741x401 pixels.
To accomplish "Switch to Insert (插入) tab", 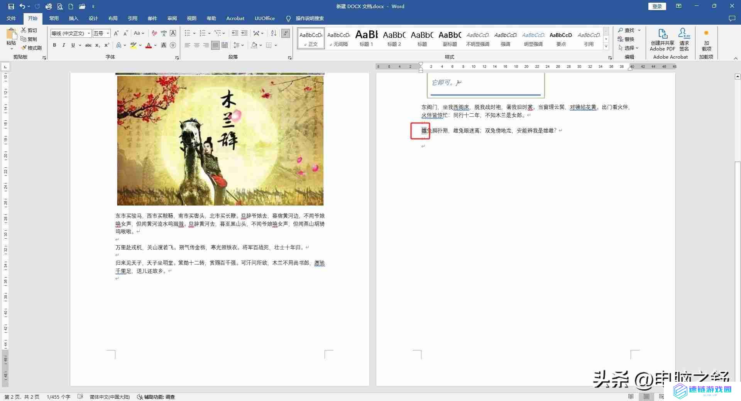I will pos(73,18).
